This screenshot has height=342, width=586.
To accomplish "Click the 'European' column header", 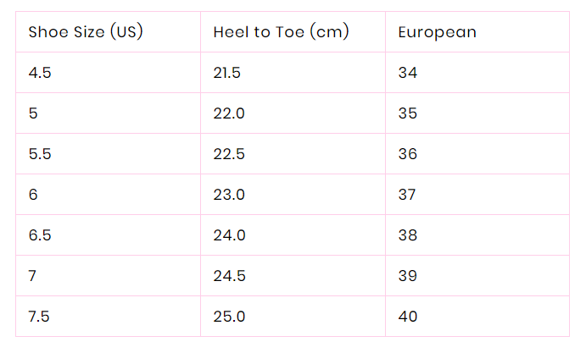I will pyautogui.click(x=437, y=32).
